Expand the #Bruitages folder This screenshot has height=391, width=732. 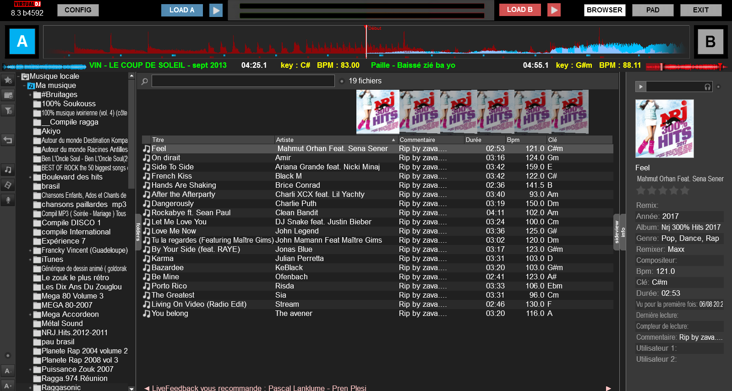[x=30, y=95]
